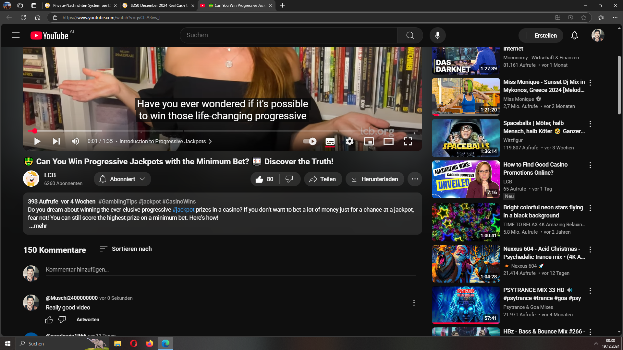This screenshot has height=350, width=623.
Task: Expand chapter 'Introduction to Progressive Jackpots'
Action: pyautogui.click(x=165, y=141)
